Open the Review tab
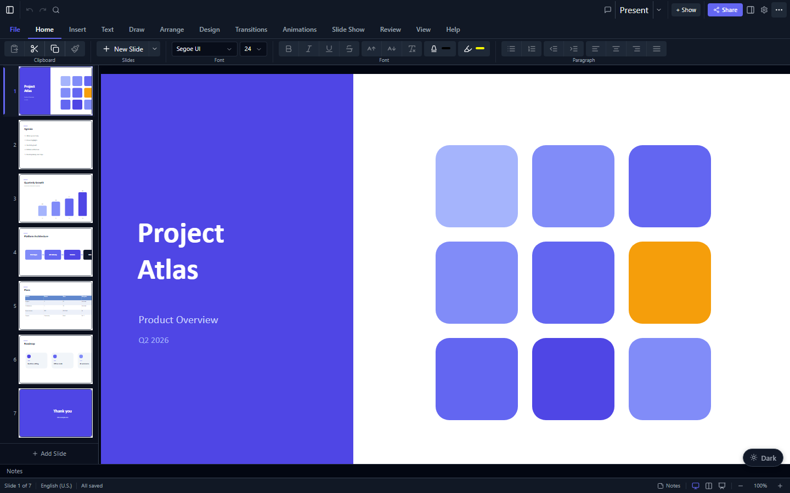The width and height of the screenshot is (790, 493). (391, 30)
